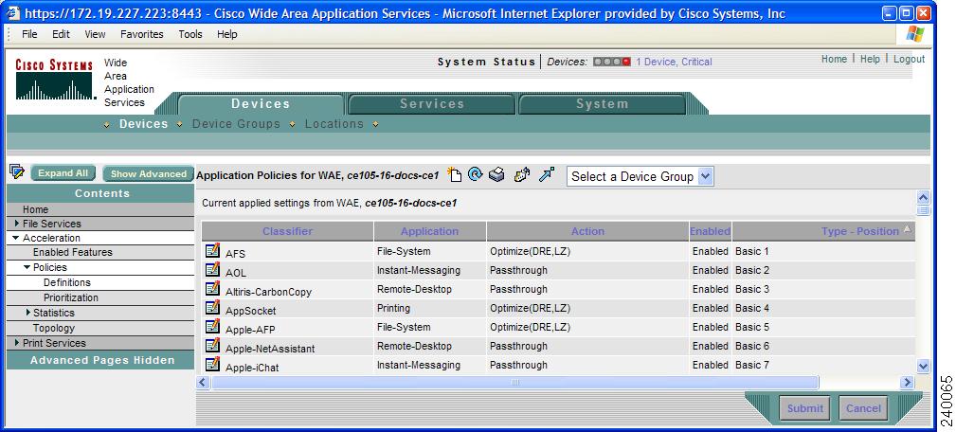Expand the Print Services tree node
Viewport: 956px width, 432px height.
click(17, 342)
